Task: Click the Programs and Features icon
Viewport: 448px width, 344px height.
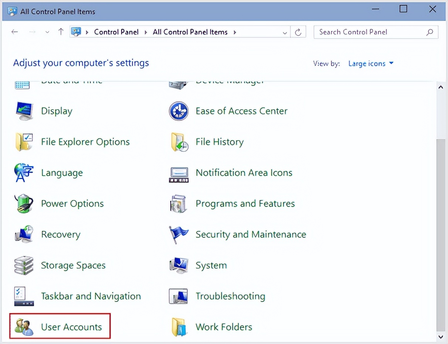Action: click(179, 204)
